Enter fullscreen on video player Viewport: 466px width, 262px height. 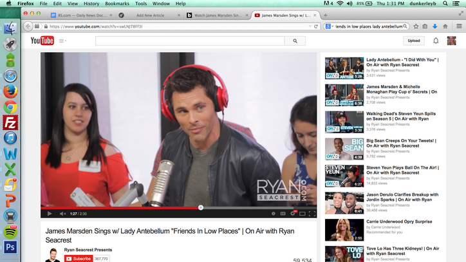(x=312, y=214)
